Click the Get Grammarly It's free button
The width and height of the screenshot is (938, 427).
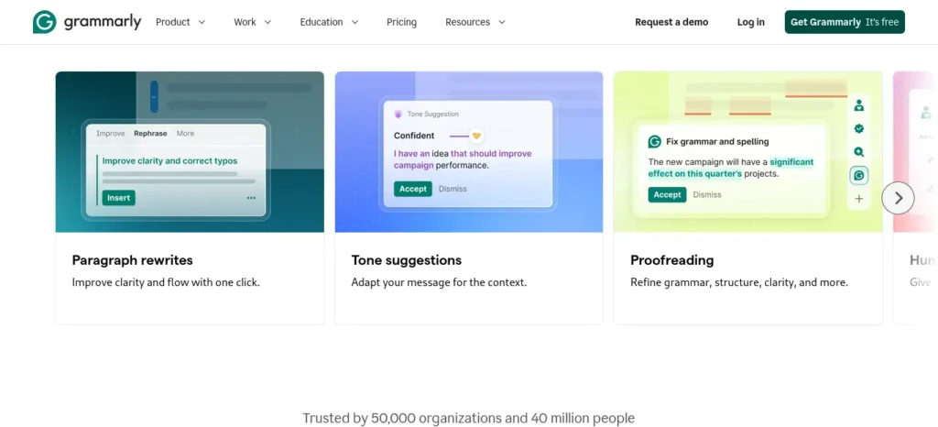tap(844, 22)
